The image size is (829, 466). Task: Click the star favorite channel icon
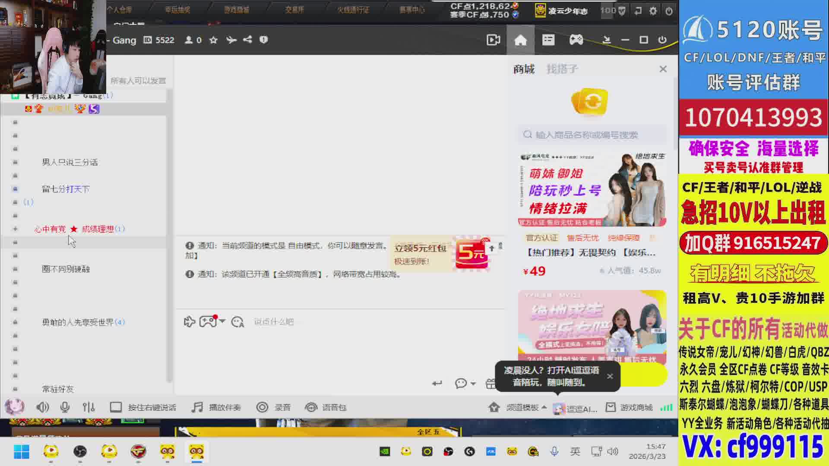(x=213, y=40)
